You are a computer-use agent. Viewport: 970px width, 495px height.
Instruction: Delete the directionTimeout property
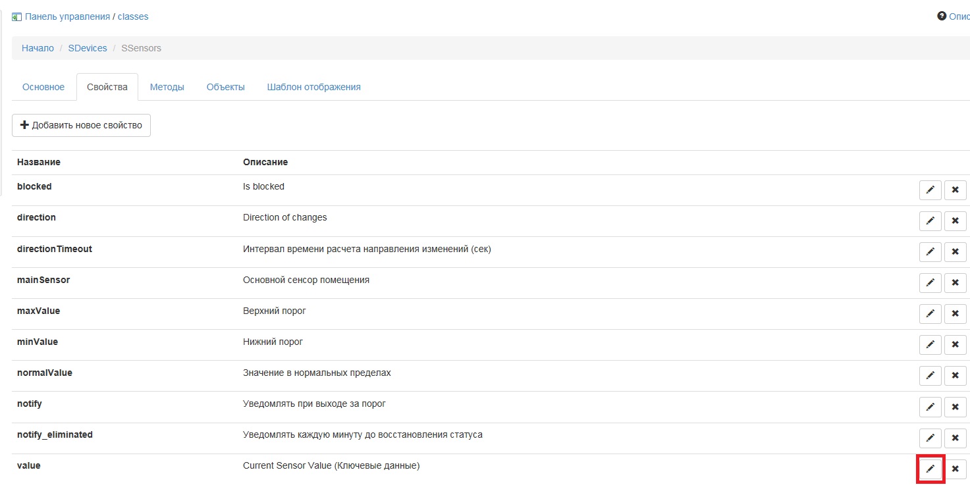point(955,252)
